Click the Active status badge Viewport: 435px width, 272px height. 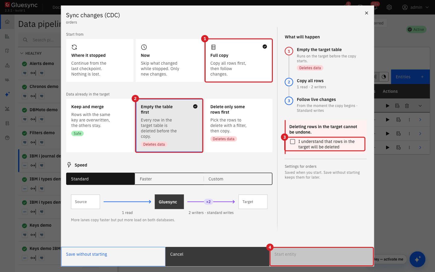pyautogui.click(x=416, y=30)
